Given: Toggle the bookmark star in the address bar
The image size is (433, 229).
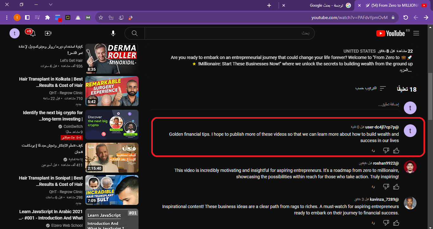Looking at the screenshot, I should tap(101, 17).
